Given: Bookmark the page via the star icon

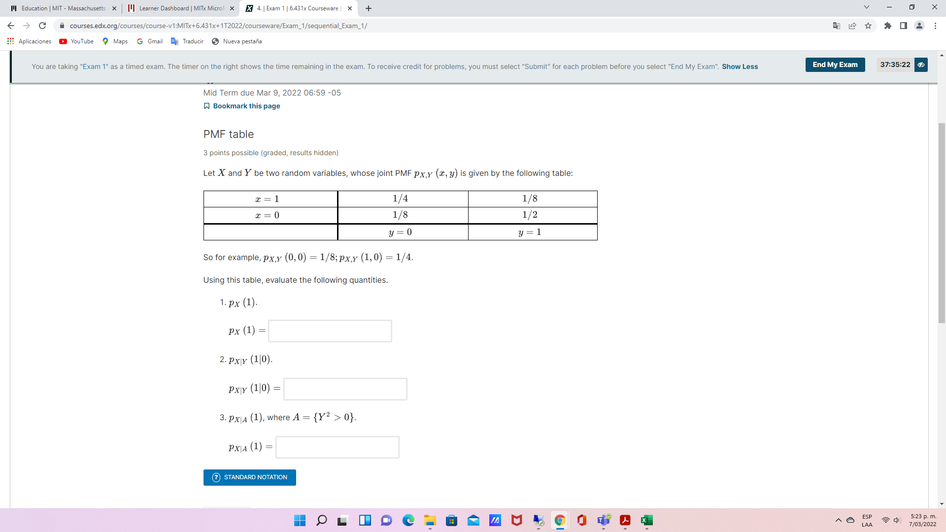Looking at the screenshot, I should point(869,26).
